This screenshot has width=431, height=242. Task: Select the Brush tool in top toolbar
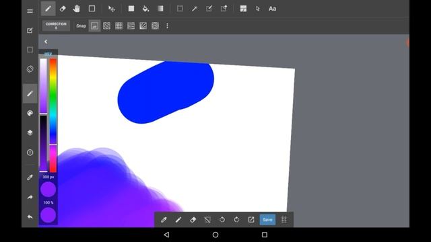pyautogui.click(x=48, y=9)
